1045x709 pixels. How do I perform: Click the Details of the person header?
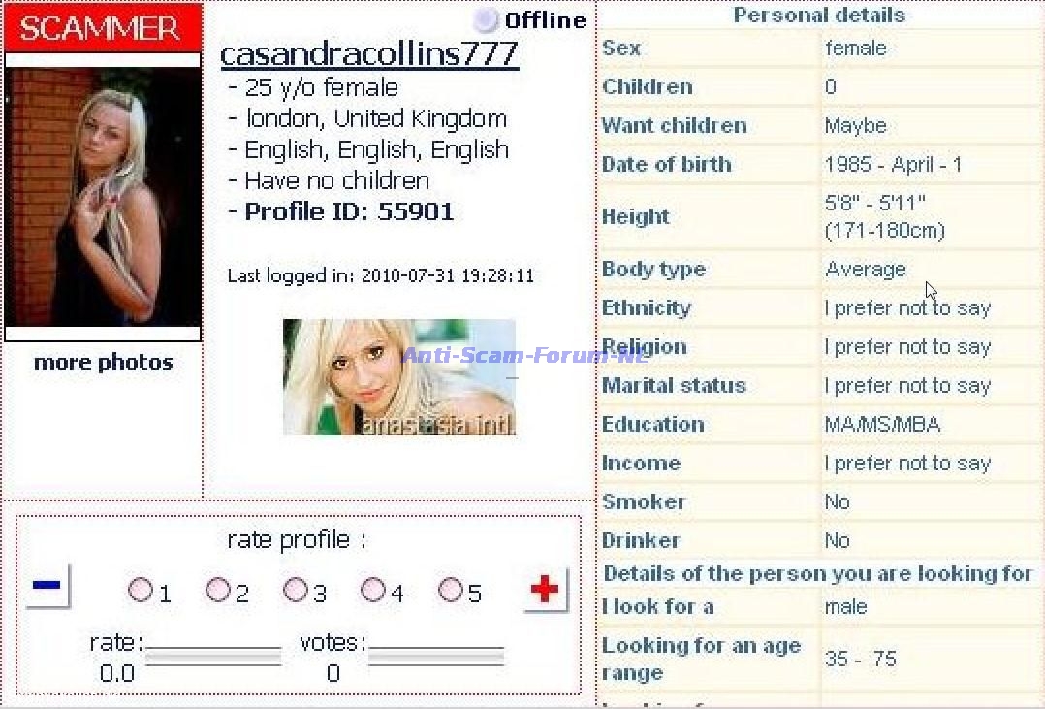click(x=818, y=573)
